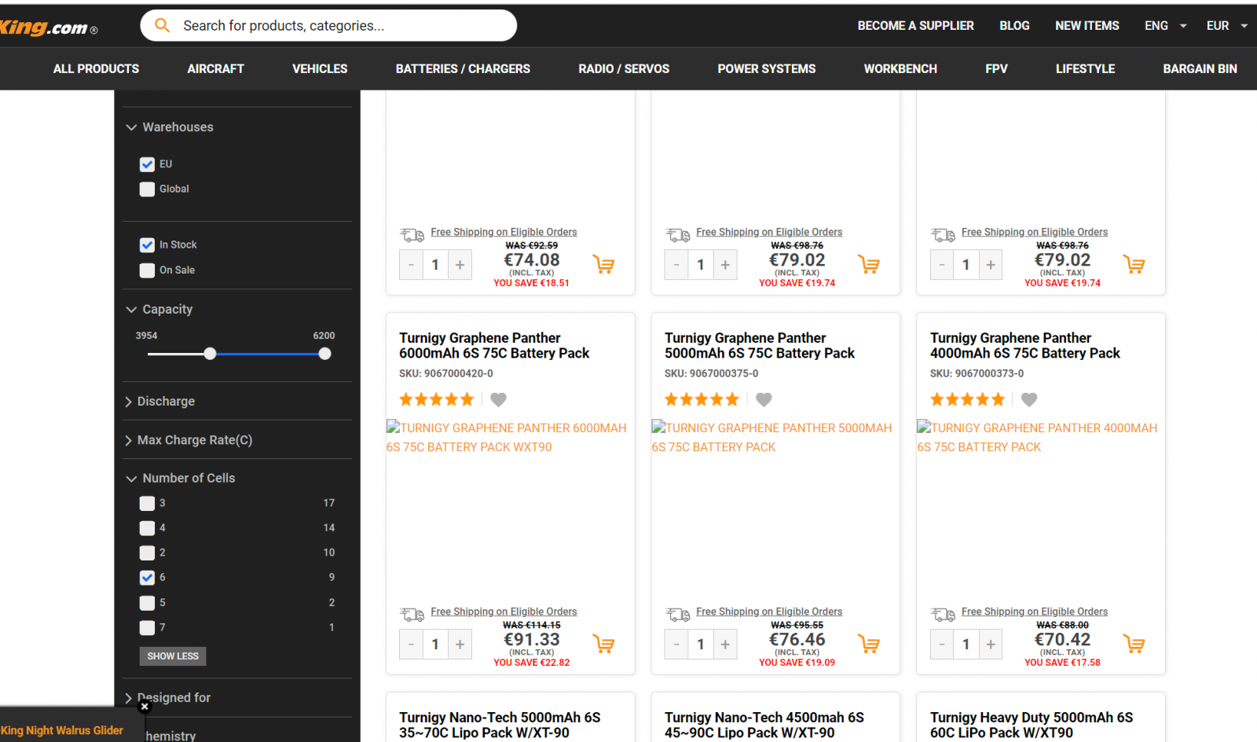Image resolution: width=1257 pixels, height=742 pixels.
Task: Favorite the Panther 4000mAh with heart icon
Action: [x=1029, y=399]
